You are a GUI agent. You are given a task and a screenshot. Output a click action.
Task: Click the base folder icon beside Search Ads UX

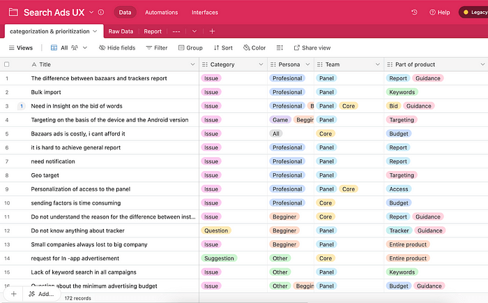point(13,12)
